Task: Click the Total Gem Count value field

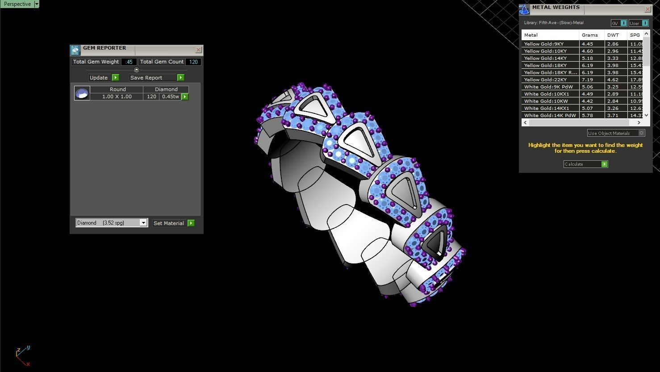Action: 193,62
